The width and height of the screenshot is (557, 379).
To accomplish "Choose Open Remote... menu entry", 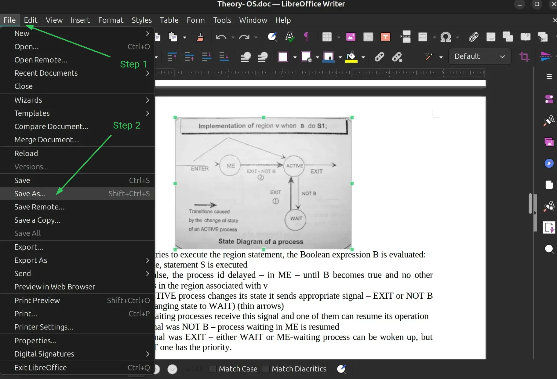I will 77,60.
